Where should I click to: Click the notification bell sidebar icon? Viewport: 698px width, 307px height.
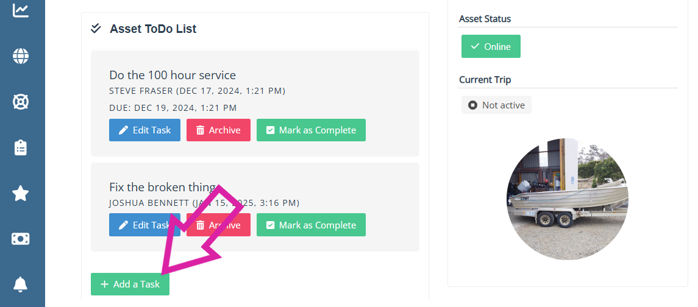tap(21, 284)
